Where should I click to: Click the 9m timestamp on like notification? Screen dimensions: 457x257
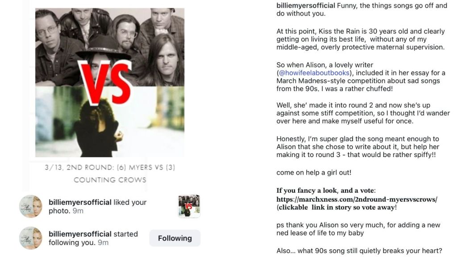click(78, 211)
